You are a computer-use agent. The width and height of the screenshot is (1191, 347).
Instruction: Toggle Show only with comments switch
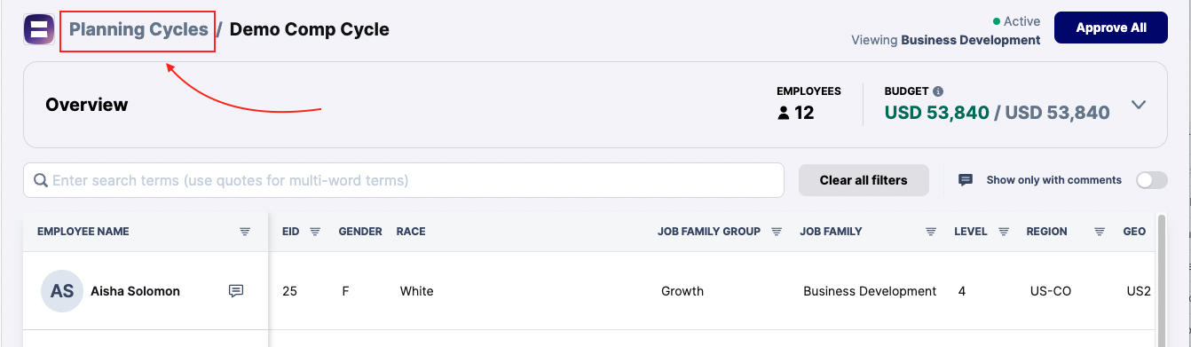click(1152, 180)
